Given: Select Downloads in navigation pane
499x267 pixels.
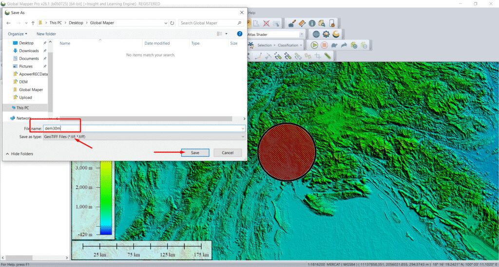Looking at the screenshot, I should [x=29, y=51].
